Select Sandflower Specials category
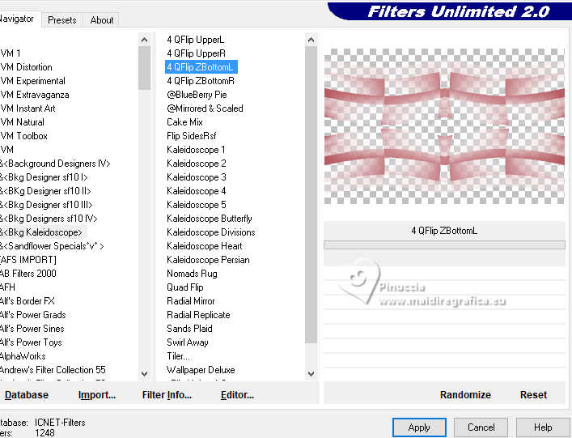The height and width of the screenshot is (438, 572). click(x=52, y=246)
